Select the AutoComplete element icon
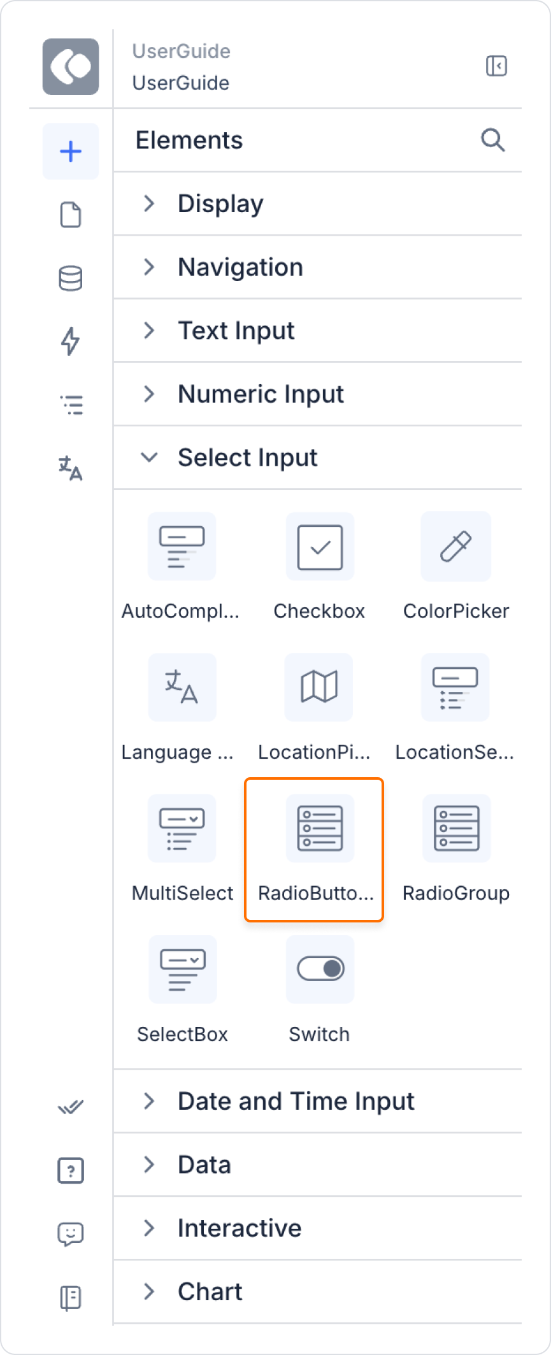 (x=182, y=547)
